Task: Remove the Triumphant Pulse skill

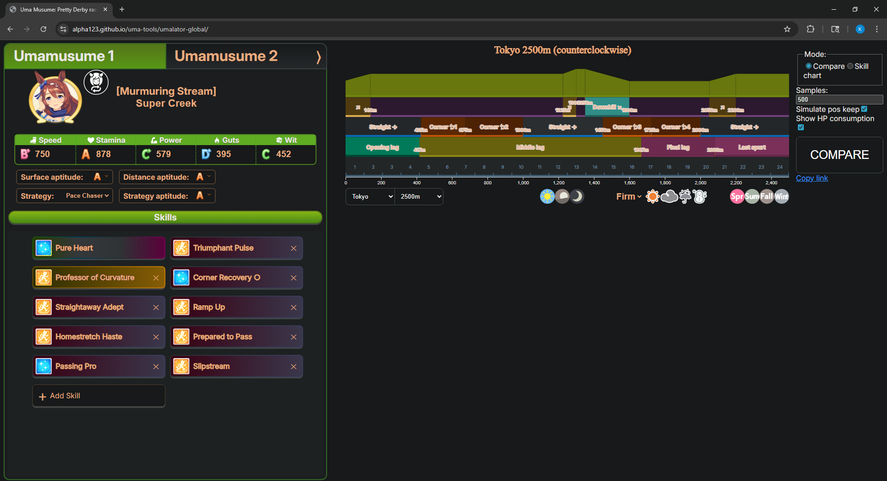Action: click(293, 249)
